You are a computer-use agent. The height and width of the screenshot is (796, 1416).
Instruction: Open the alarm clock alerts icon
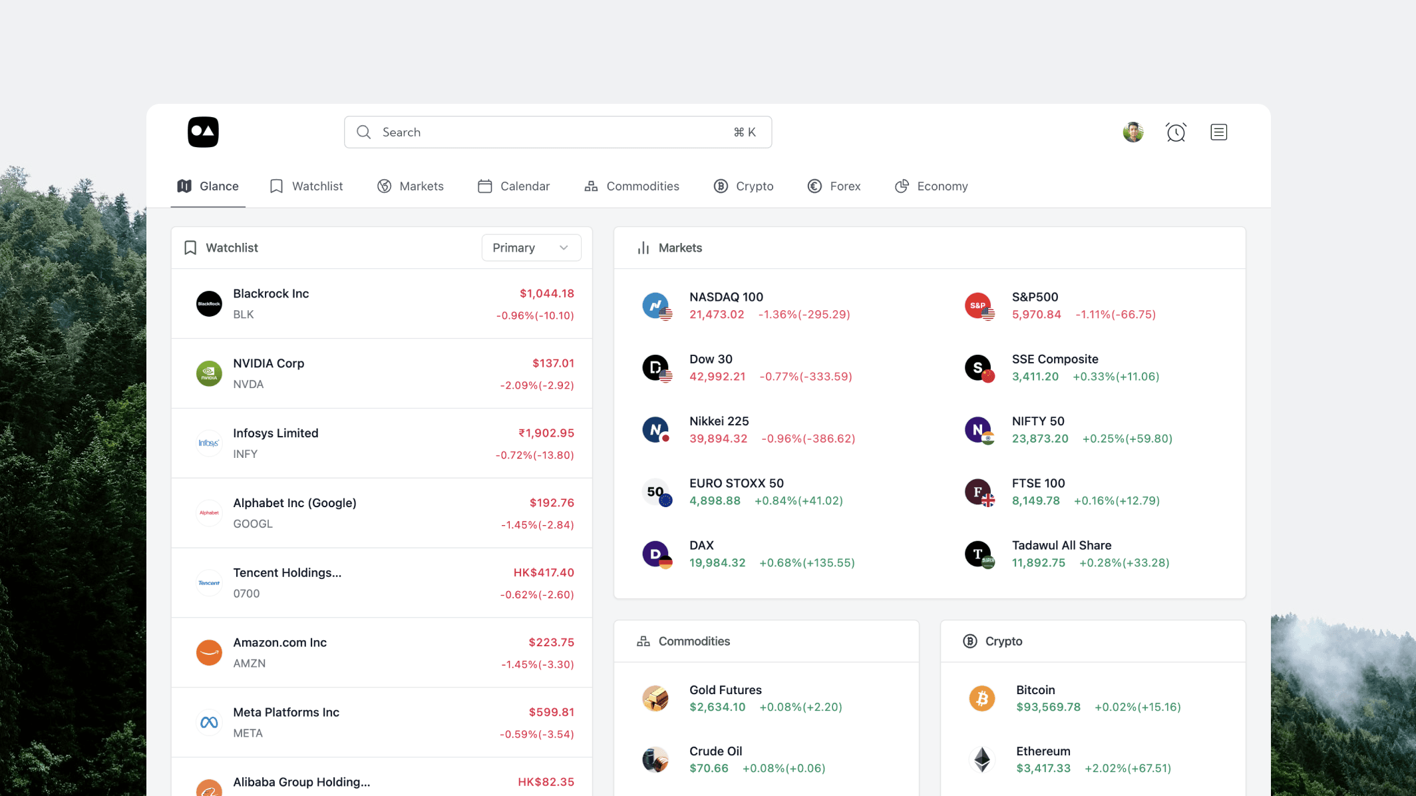1176,132
